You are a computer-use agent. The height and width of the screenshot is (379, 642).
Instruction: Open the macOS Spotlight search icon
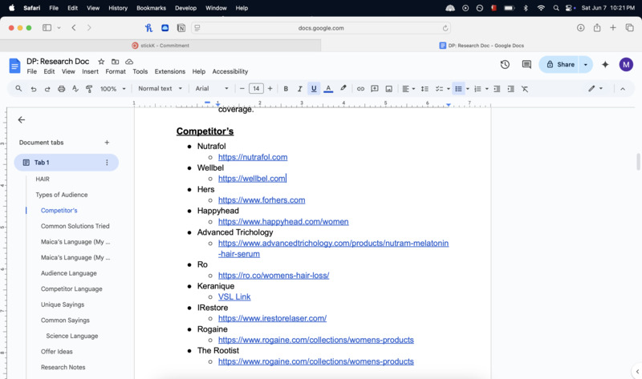pyautogui.click(x=555, y=8)
